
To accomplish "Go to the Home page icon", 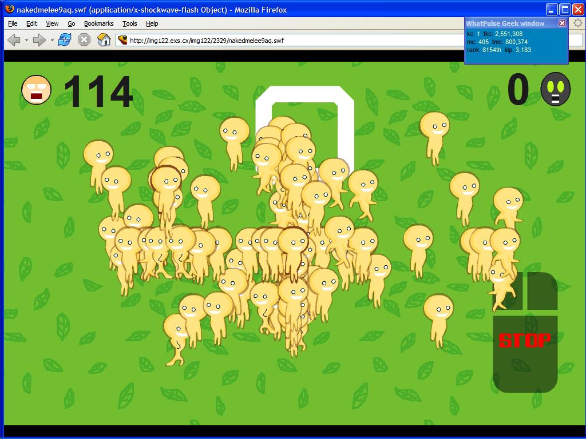I will pos(104,40).
